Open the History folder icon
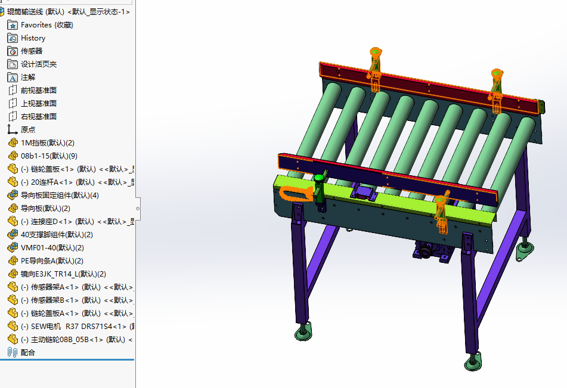The height and width of the screenshot is (388, 567). [13, 38]
